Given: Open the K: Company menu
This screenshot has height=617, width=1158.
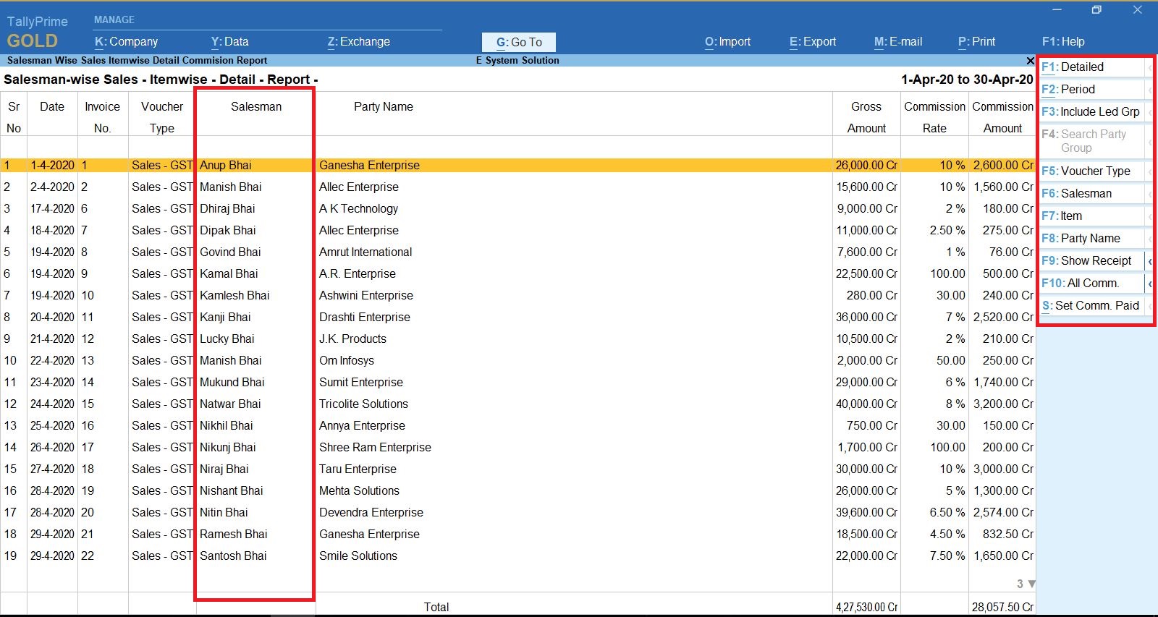Looking at the screenshot, I should point(127,42).
